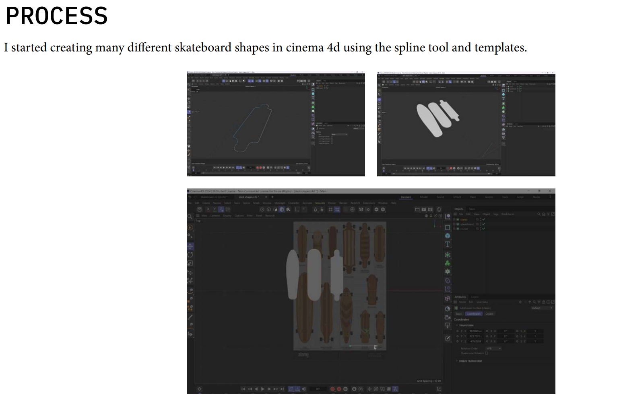The image size is (617, 403).
Task: Select Move tool in large Cinema 4D screenshot
Action: click(190, 247)
